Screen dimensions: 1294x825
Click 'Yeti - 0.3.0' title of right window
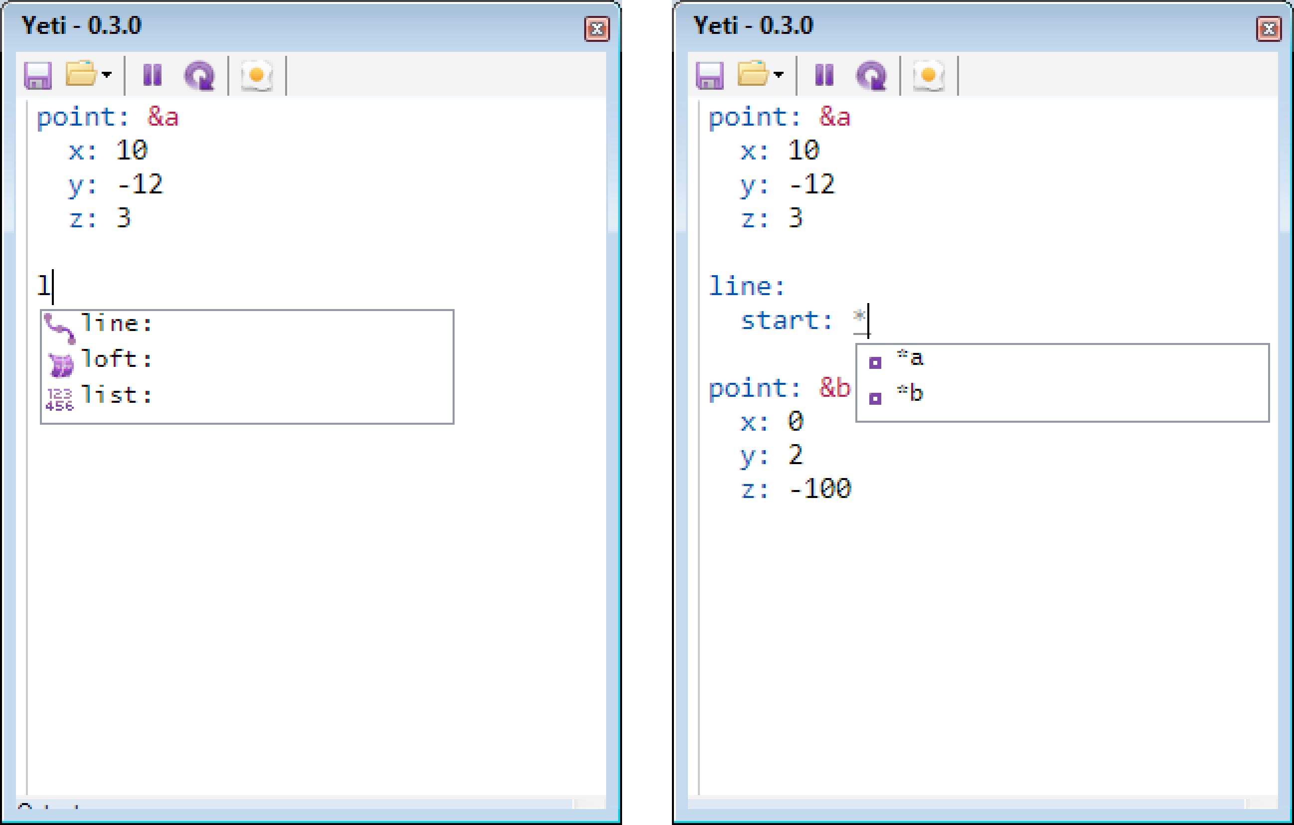(753, 25)
